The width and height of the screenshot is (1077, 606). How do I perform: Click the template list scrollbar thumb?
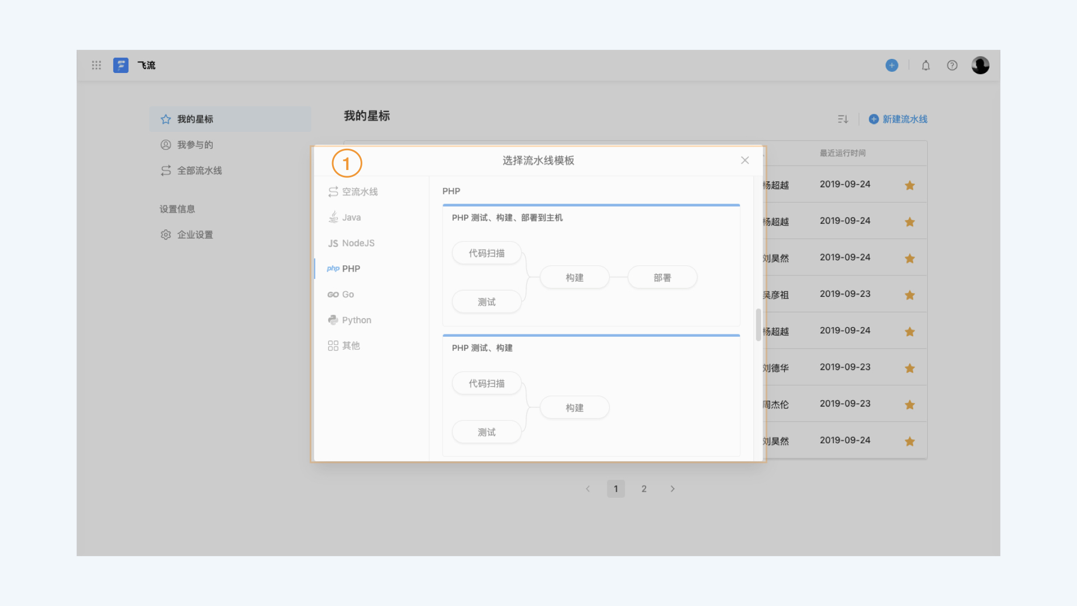[758, 325]
